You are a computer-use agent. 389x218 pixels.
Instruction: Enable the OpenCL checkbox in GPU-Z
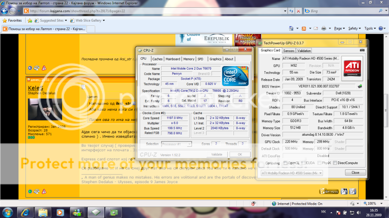[x=286, y=163]
